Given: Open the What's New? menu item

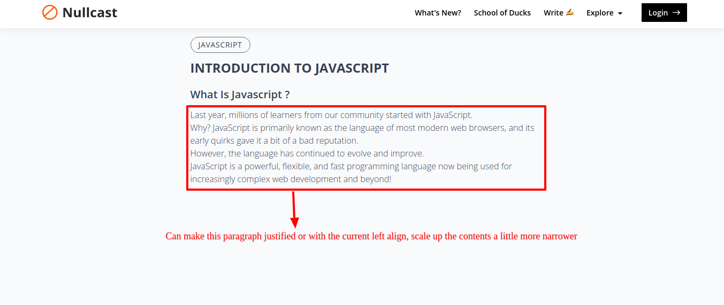Looking at the screenshot, I should click(438, 13).
